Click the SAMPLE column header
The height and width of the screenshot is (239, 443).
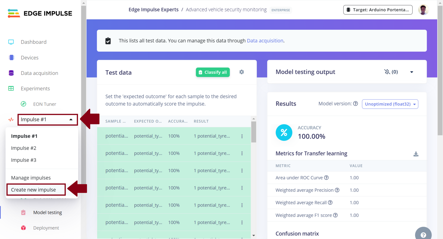pos(115,121)
